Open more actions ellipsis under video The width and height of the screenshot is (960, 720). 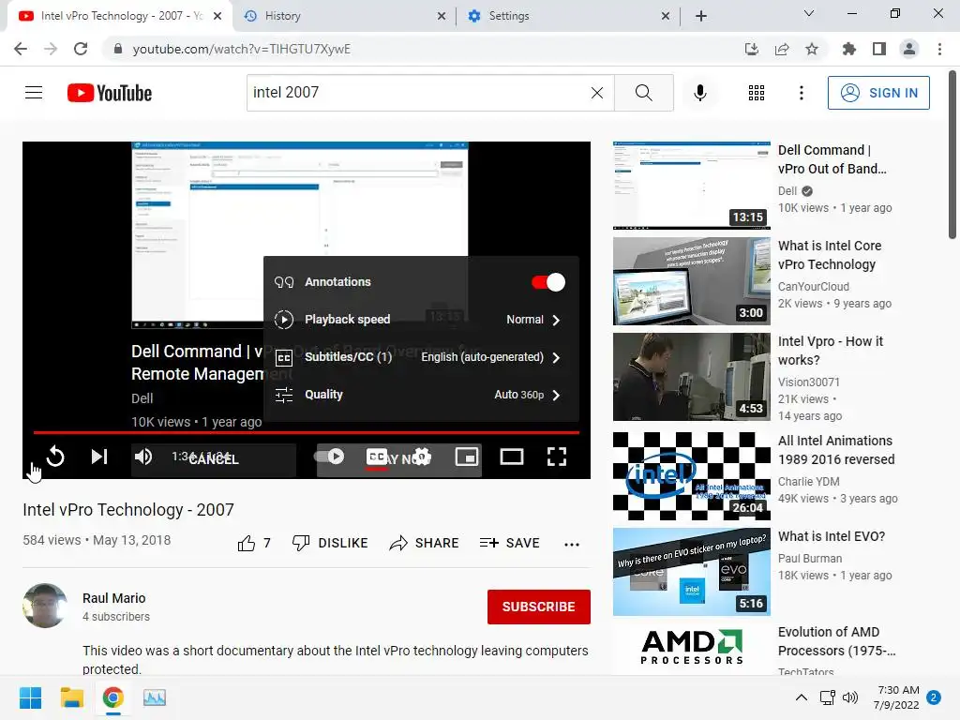(572, 545)
